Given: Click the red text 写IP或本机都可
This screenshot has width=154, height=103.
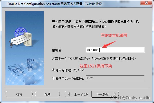Looking at the screenshot, I should click(114, 35).
